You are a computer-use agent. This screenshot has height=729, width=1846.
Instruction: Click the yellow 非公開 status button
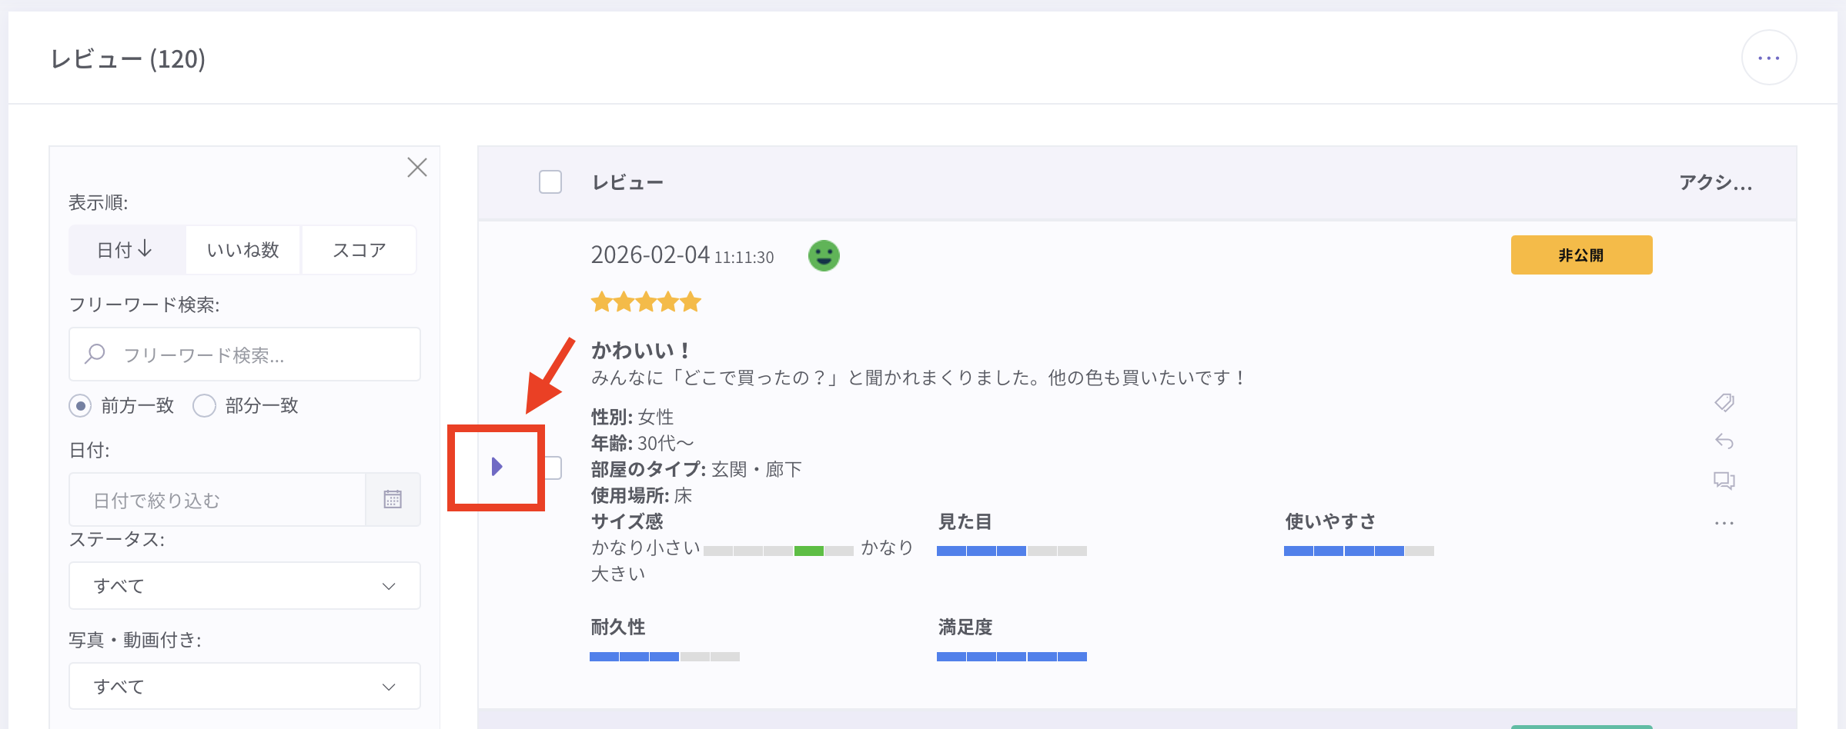point(1580,255)
